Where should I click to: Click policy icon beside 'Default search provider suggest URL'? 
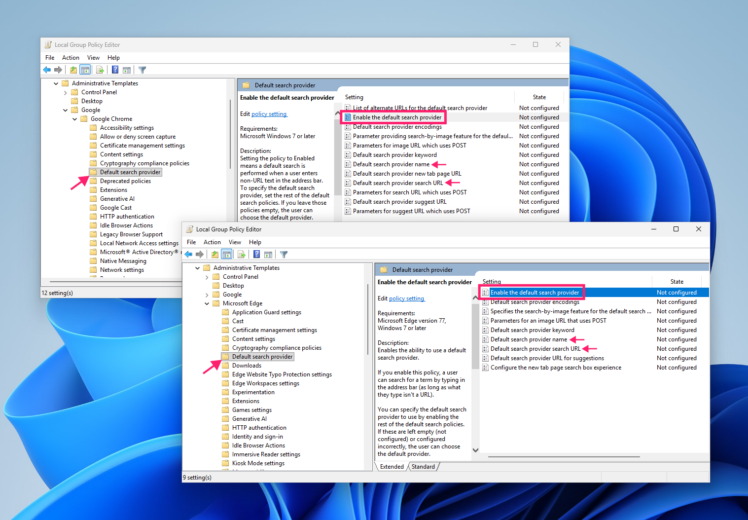(348, 202)
